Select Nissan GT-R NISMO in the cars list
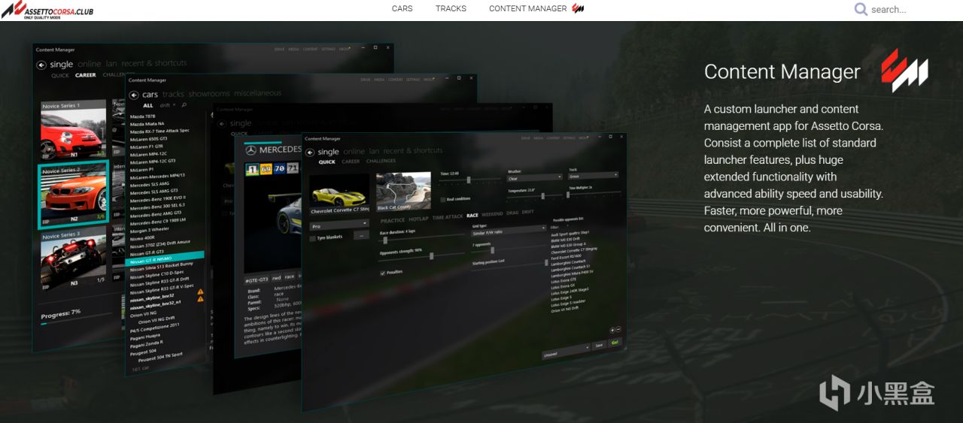 pyautogui.click(x=164, y=259)
